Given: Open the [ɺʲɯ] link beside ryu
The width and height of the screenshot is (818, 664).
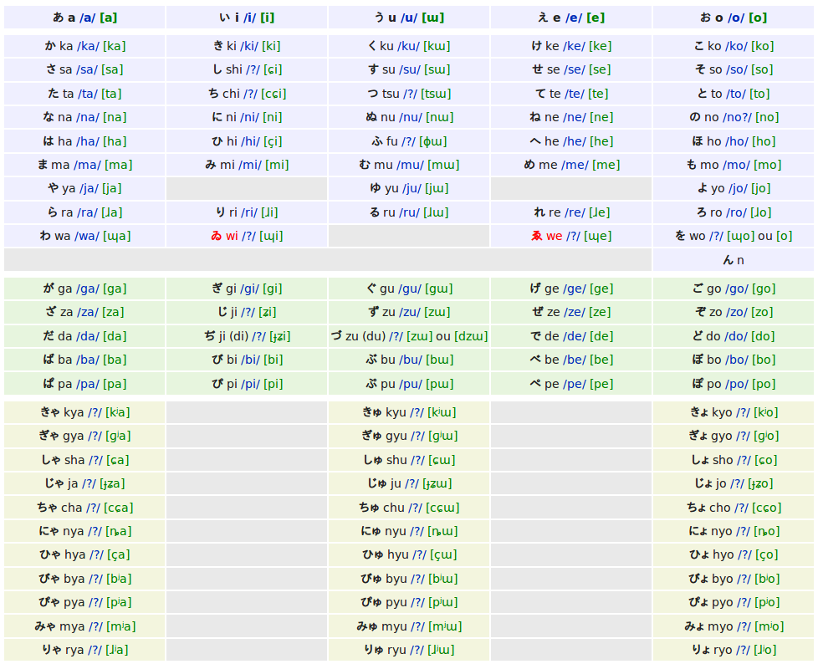Looking at the screenshot, I should (441, 651).
